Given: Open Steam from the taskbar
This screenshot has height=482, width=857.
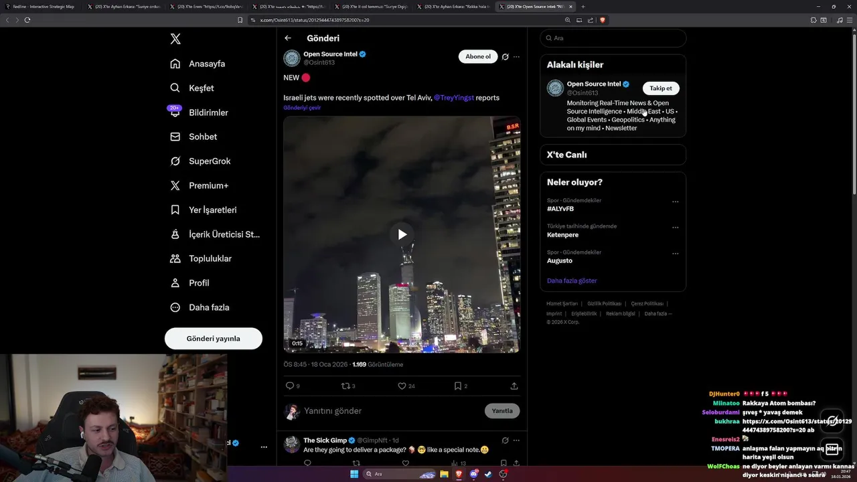Looking at the screenshot, I should click(x=488, y=474).
